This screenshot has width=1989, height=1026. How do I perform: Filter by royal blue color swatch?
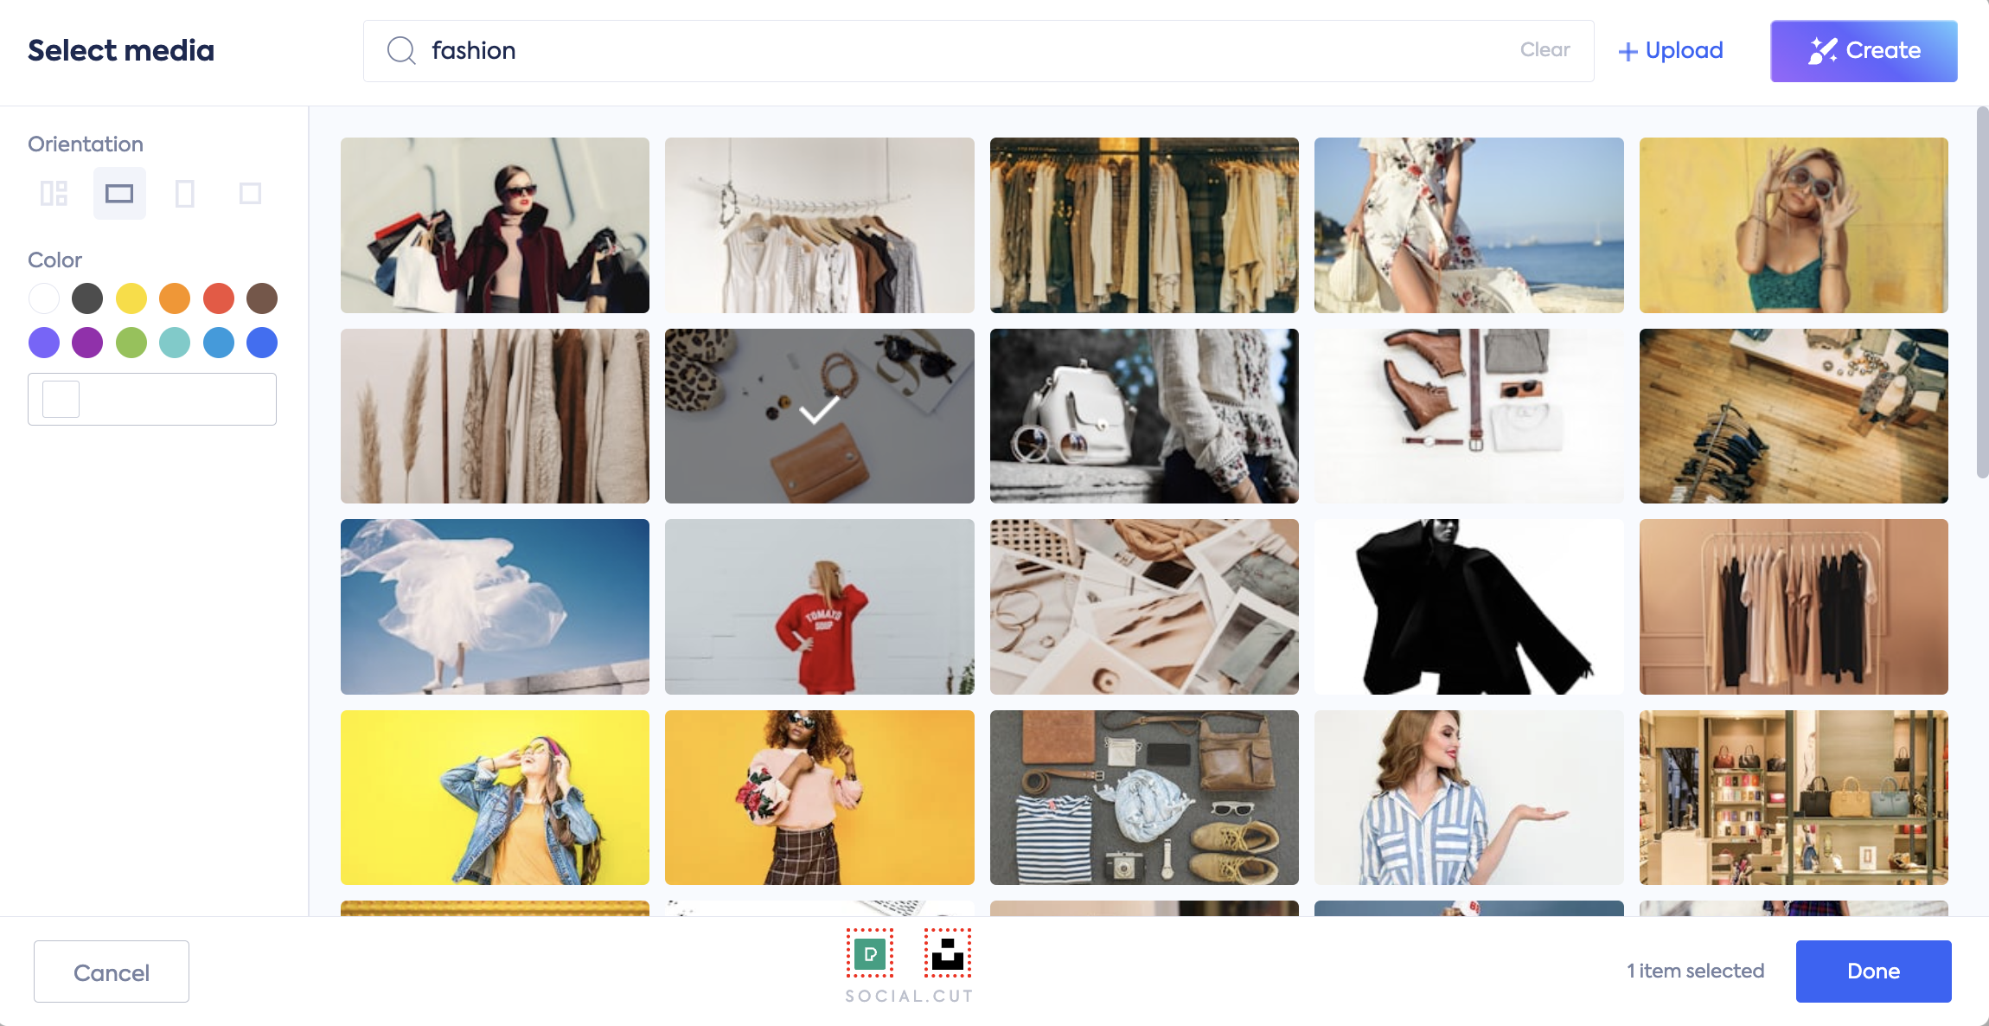262,343
